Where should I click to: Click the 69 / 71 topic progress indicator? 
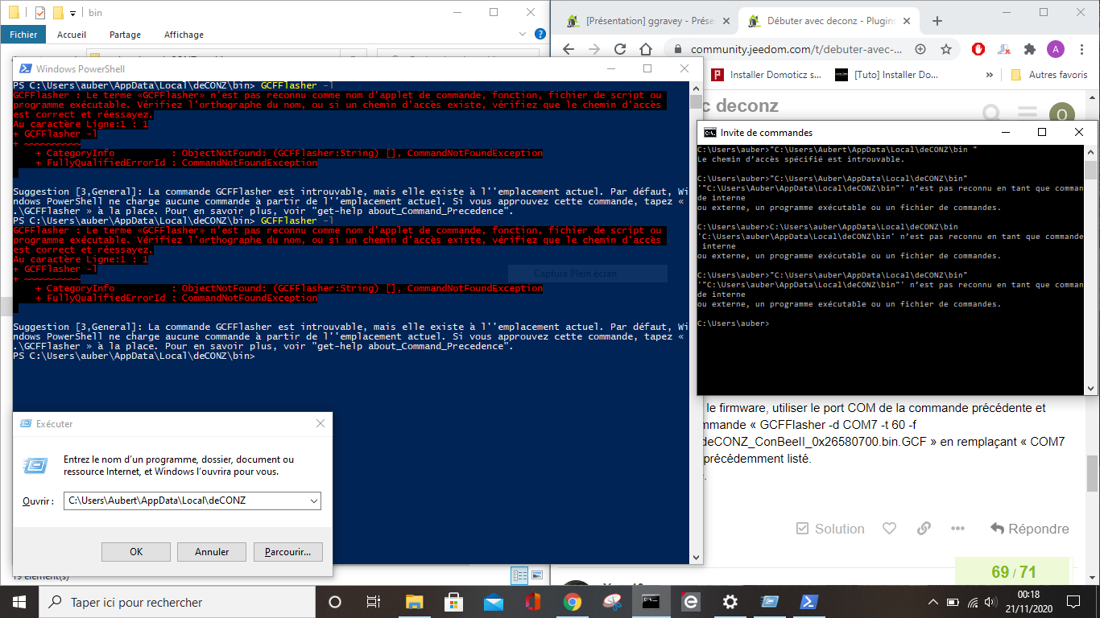tap(1014, 572)
